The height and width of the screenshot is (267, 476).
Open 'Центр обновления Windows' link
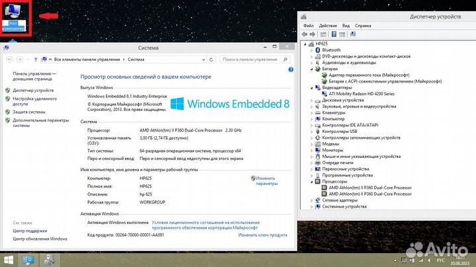pos(40,239)
